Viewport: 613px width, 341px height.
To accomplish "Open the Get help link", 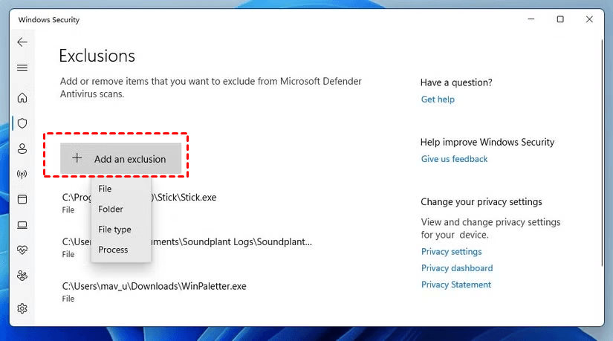I will (438, 100).
